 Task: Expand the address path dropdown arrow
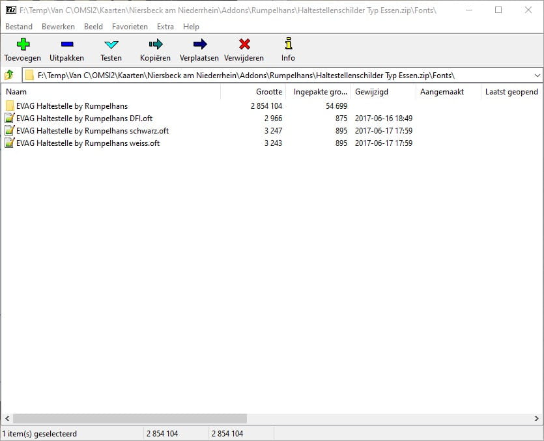[537, 76]
